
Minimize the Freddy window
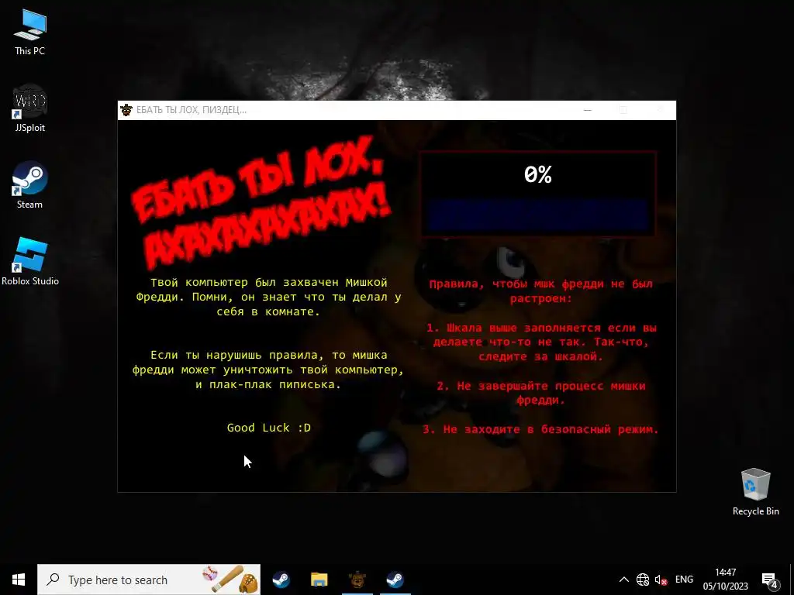coord(588,110)
